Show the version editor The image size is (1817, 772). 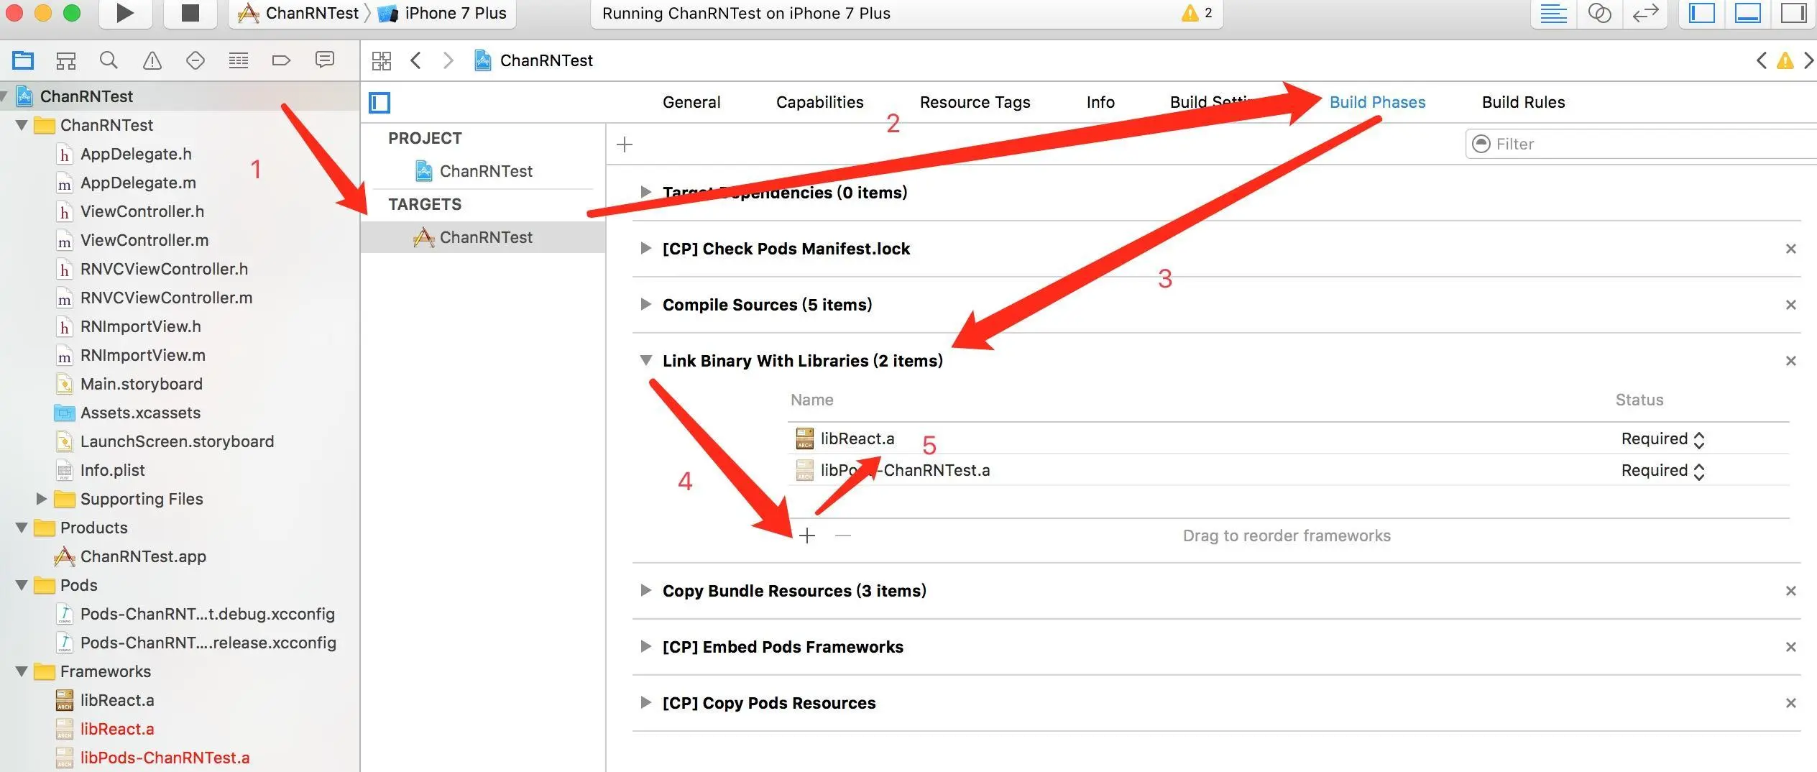(x=1645, y=14)
